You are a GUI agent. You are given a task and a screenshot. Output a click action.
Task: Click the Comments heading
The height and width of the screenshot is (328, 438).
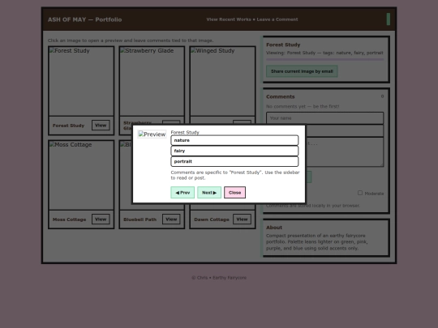click(280, 97)
